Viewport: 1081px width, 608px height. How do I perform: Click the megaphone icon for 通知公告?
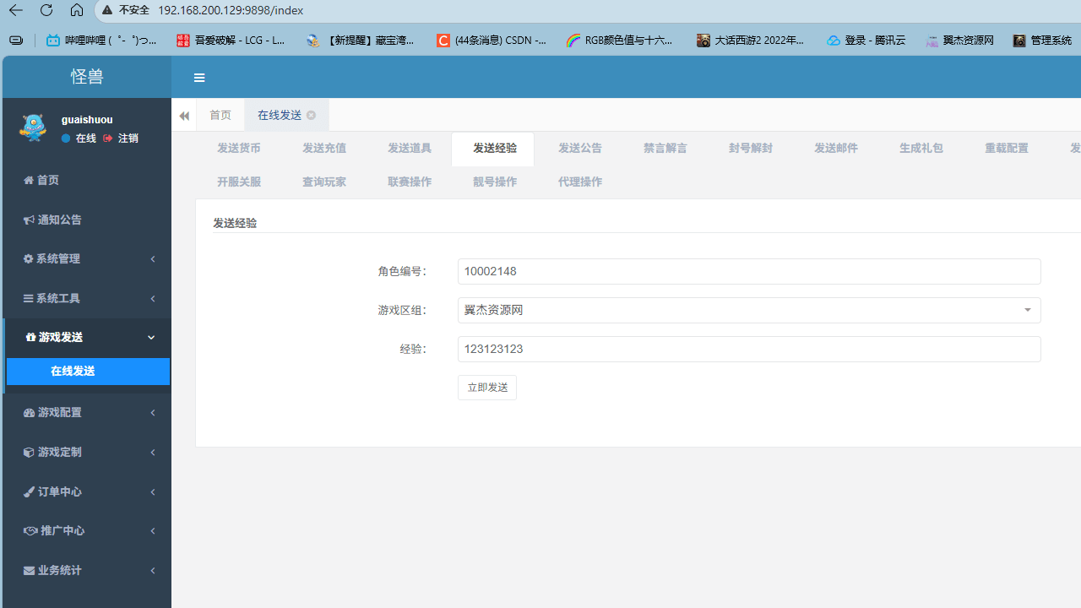pos(28,220)
